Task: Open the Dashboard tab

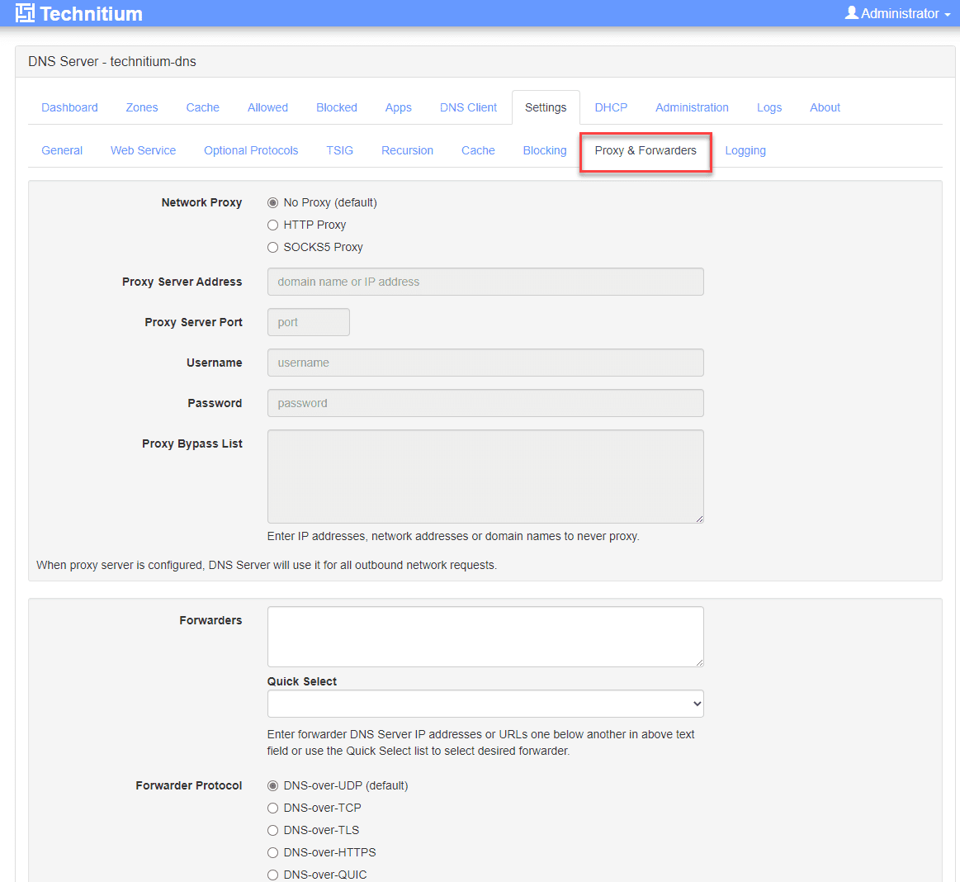Action: coord(69,108)
